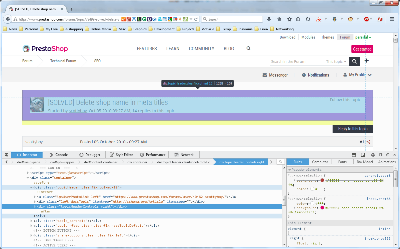
Task: Open the 'This topic' search scope dropdown
Action: [336, 61]
